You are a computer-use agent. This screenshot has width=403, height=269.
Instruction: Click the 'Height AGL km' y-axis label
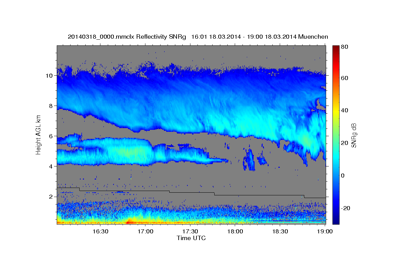click(x=38, y=134)
